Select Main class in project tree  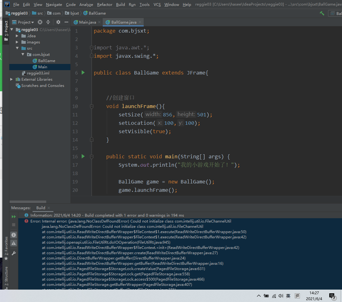(40, 67)
